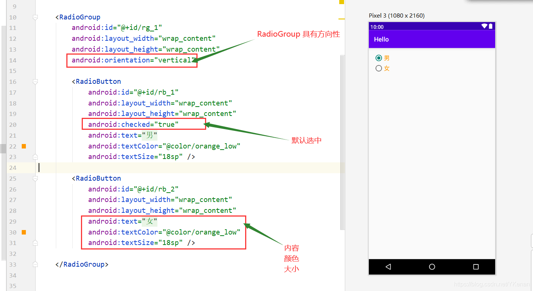Click android:textColor attribute on line 30
Viewport: 533px width, 291px height.
164,232
